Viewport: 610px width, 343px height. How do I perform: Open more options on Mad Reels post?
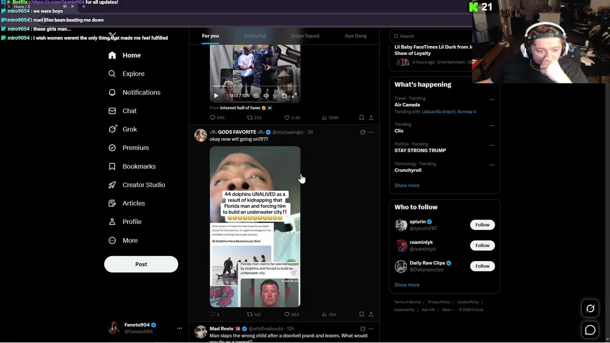[371, 329]
